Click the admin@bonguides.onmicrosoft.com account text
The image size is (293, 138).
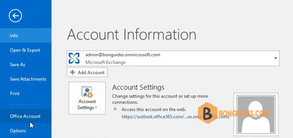[123, 55]
